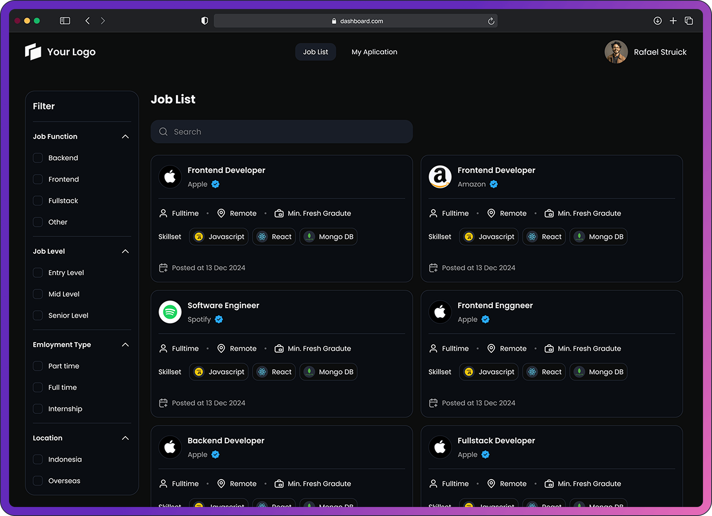The height and width of the screenshot is (516, 712).
Task: Check the Backend job function checkbox
Action: (x=38, y=158)
